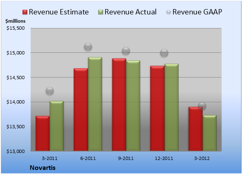This screenshot has height=174, width=242.
Task: Click the red Revenue Estimate legend swatch
Action: 25,12
